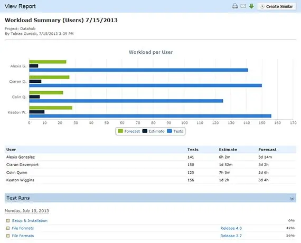The height and width of the screenshot is (243, 301).
Task: Open the File Formats run for Release 4.0
Action: [x=23, y=228]
